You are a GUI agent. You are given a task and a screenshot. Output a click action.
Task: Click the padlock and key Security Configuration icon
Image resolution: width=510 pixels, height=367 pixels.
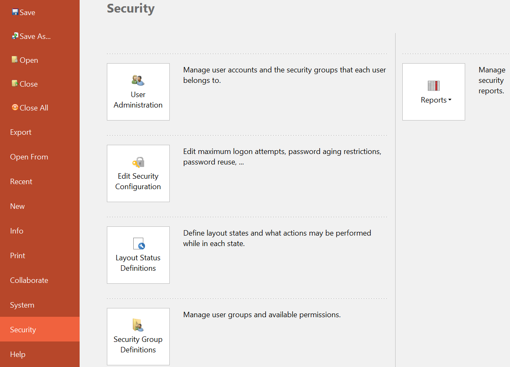pyautogui.click(x=138, y=162)
